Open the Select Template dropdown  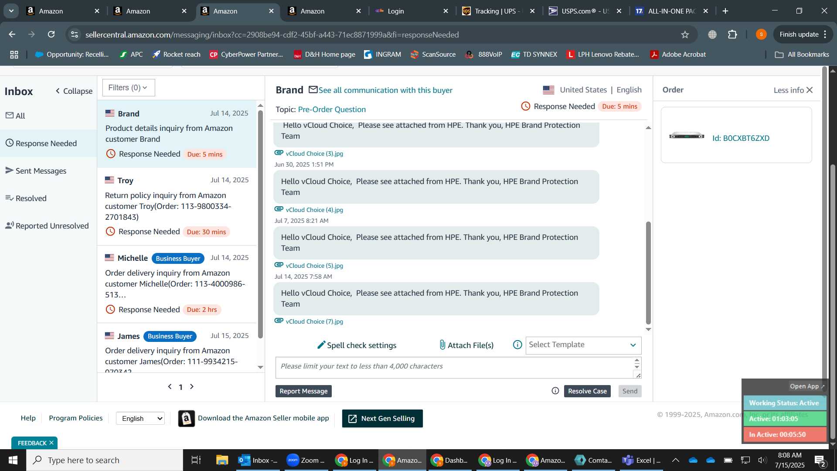click(583, 345)
